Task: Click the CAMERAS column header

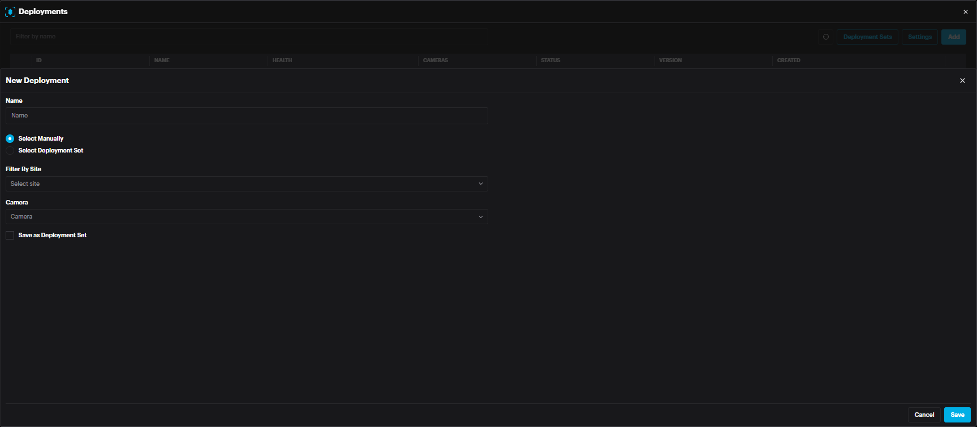Action: pyautogui.click(x=435, y=60)
